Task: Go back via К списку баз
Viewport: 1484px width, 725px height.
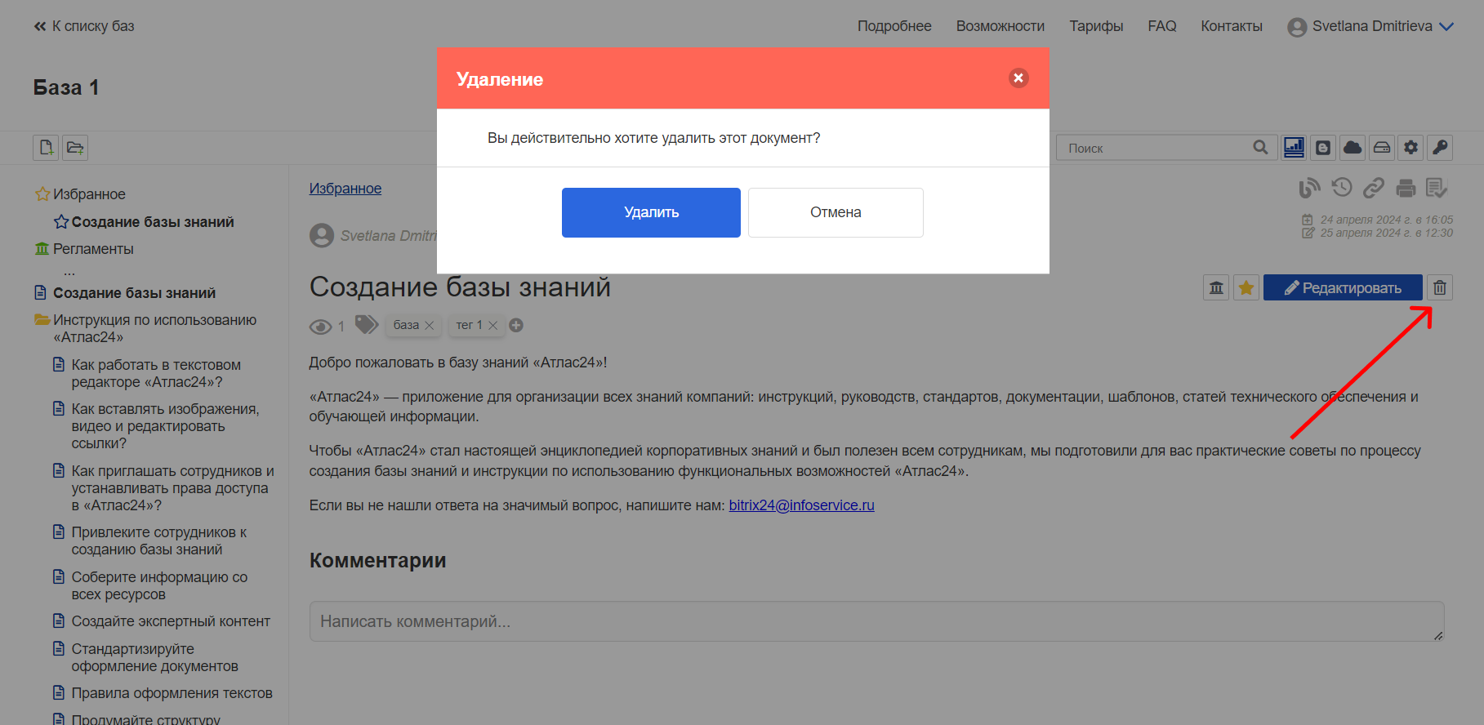Action: point(84,26)
